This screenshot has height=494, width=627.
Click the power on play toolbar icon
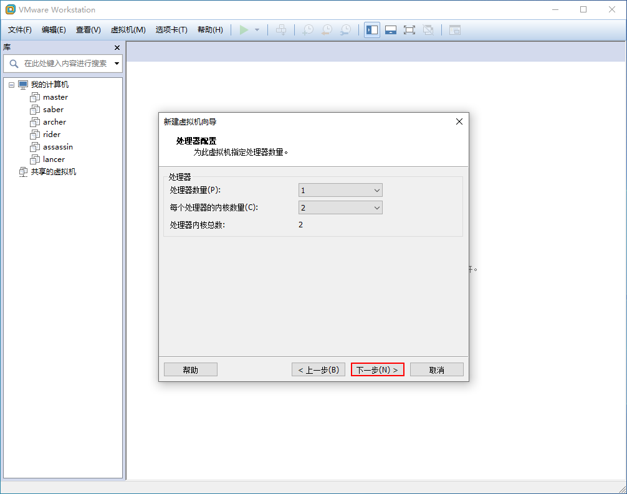(x=244, y=30)
